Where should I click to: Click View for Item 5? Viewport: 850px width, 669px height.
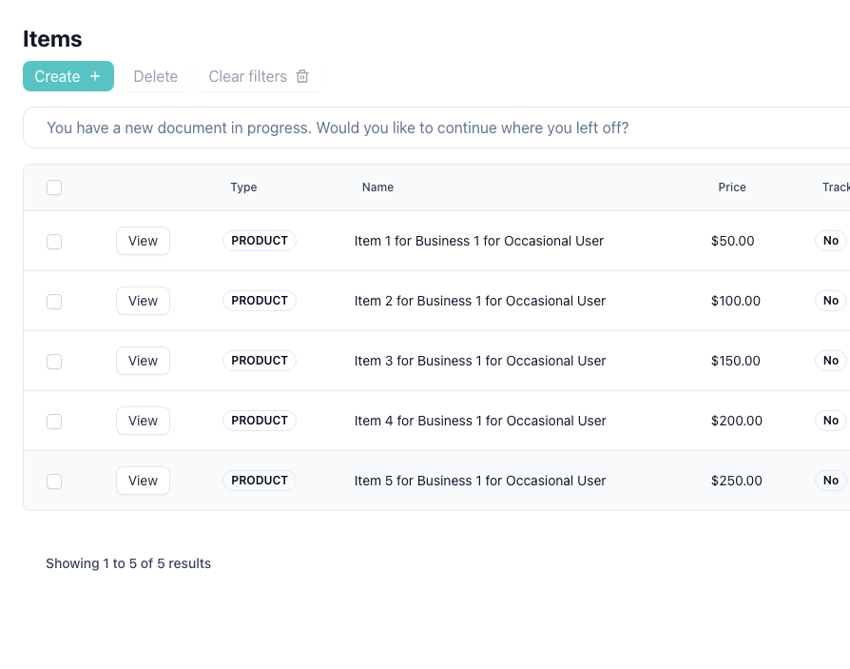(143, 481)
